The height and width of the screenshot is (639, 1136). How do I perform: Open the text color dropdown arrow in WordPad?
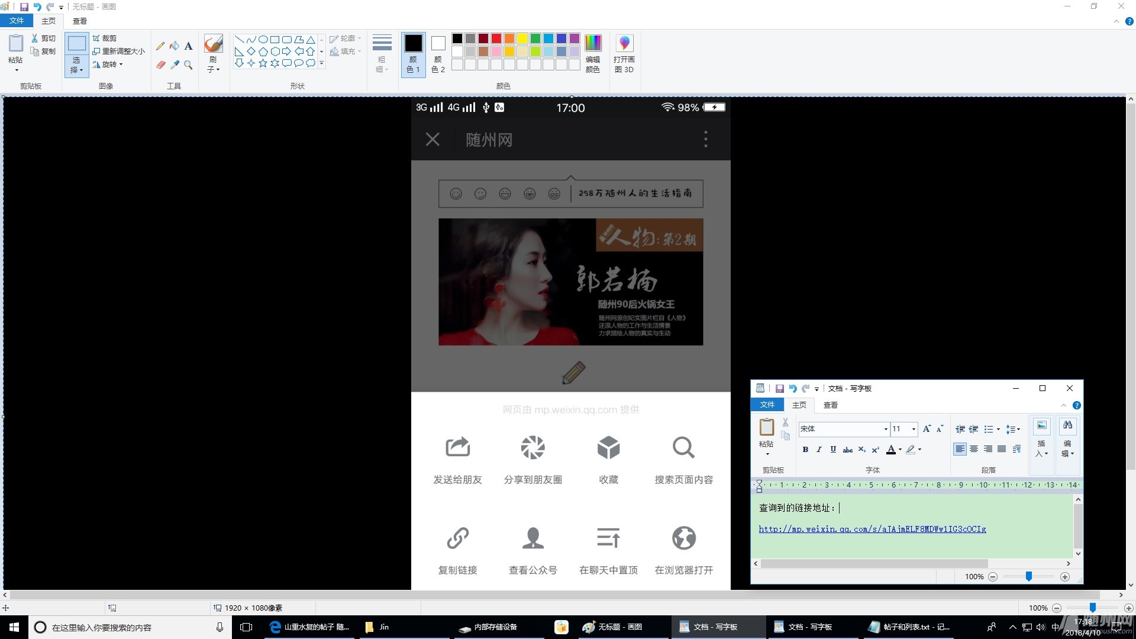(901, 450)
